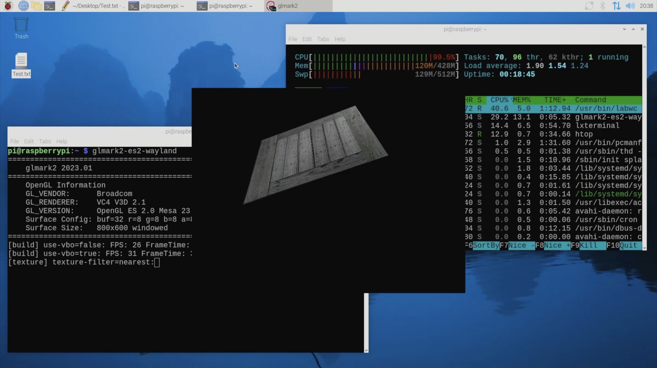Click the Bluetooth tray icon
Screen dimensions: 657x368
pyautogui.click(x=602, y=6)
